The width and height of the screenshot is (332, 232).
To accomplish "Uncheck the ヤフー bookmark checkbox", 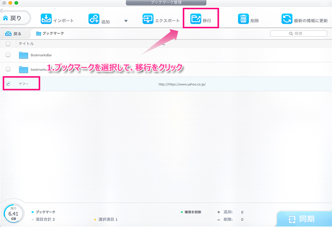I will [x=8, y=84].
